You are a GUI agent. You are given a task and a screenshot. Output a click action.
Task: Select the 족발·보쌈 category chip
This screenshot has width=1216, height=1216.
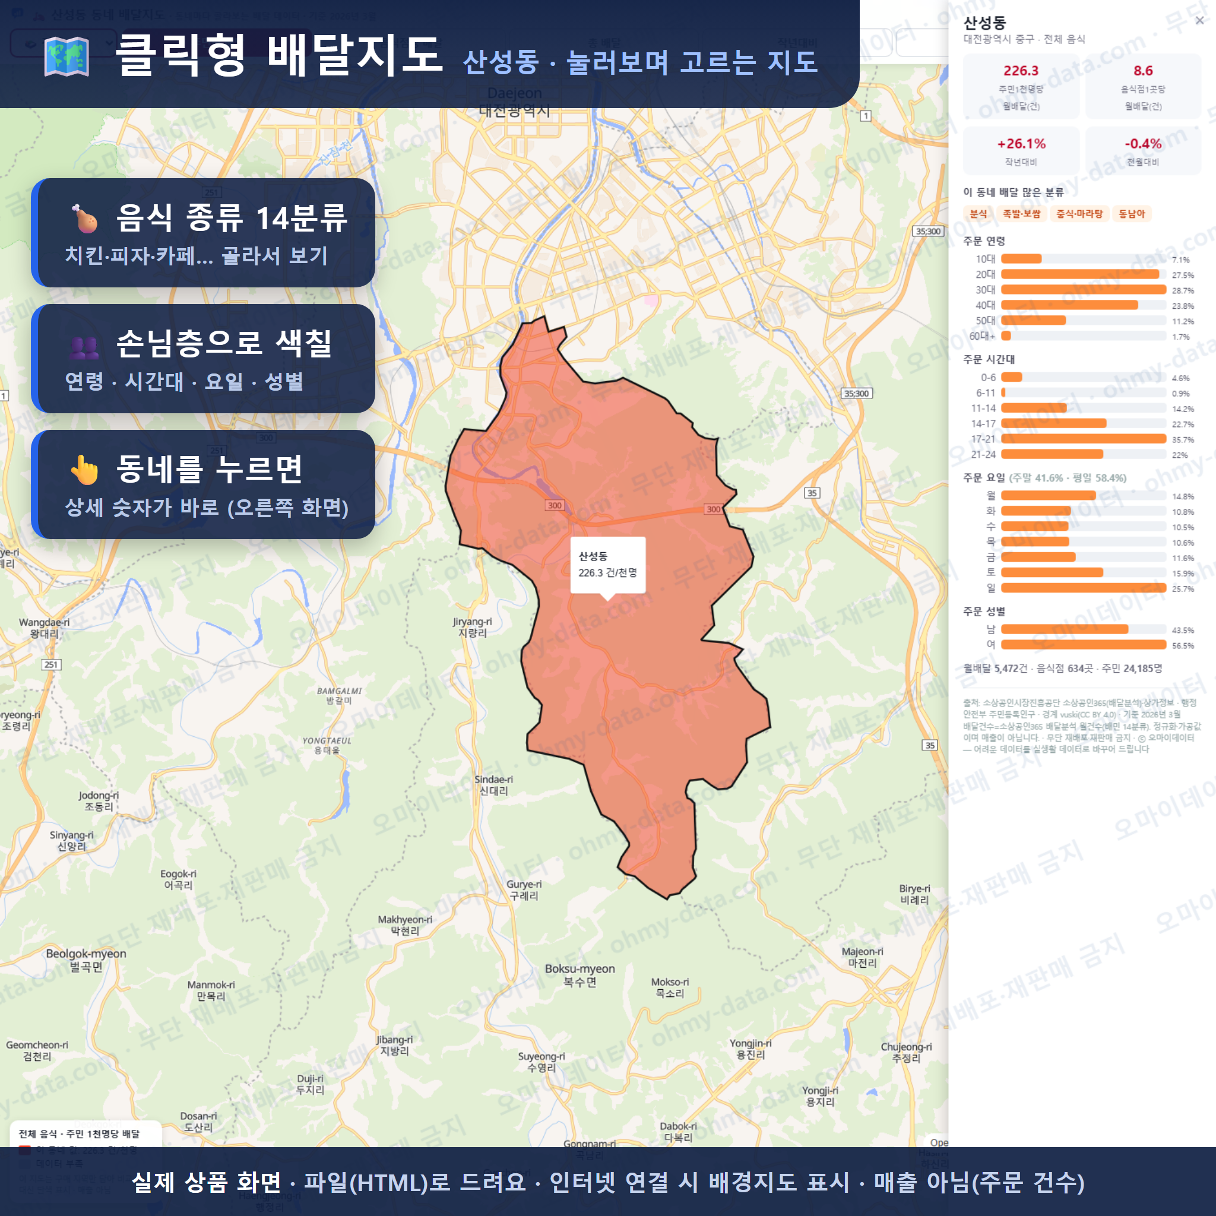pos(1021,214)
